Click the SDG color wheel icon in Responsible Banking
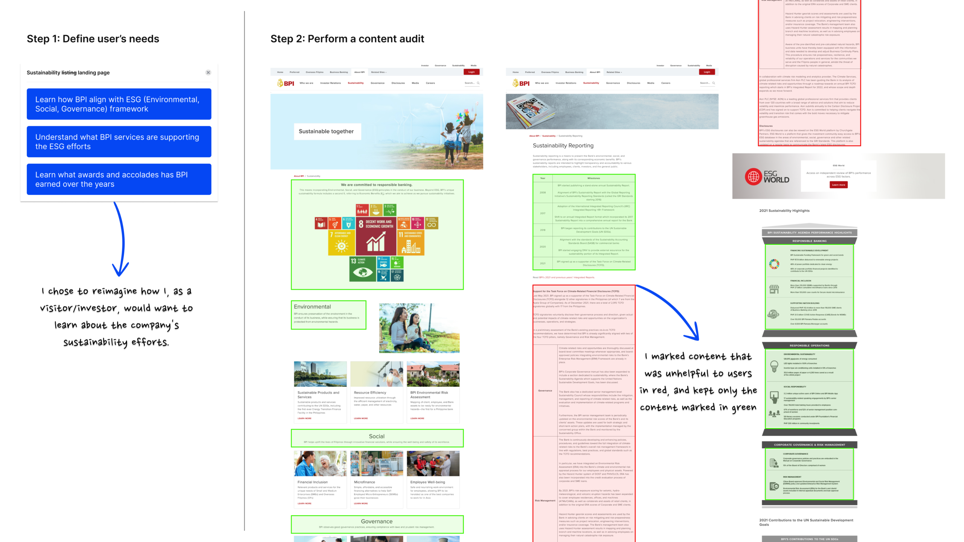 point(774,264)
